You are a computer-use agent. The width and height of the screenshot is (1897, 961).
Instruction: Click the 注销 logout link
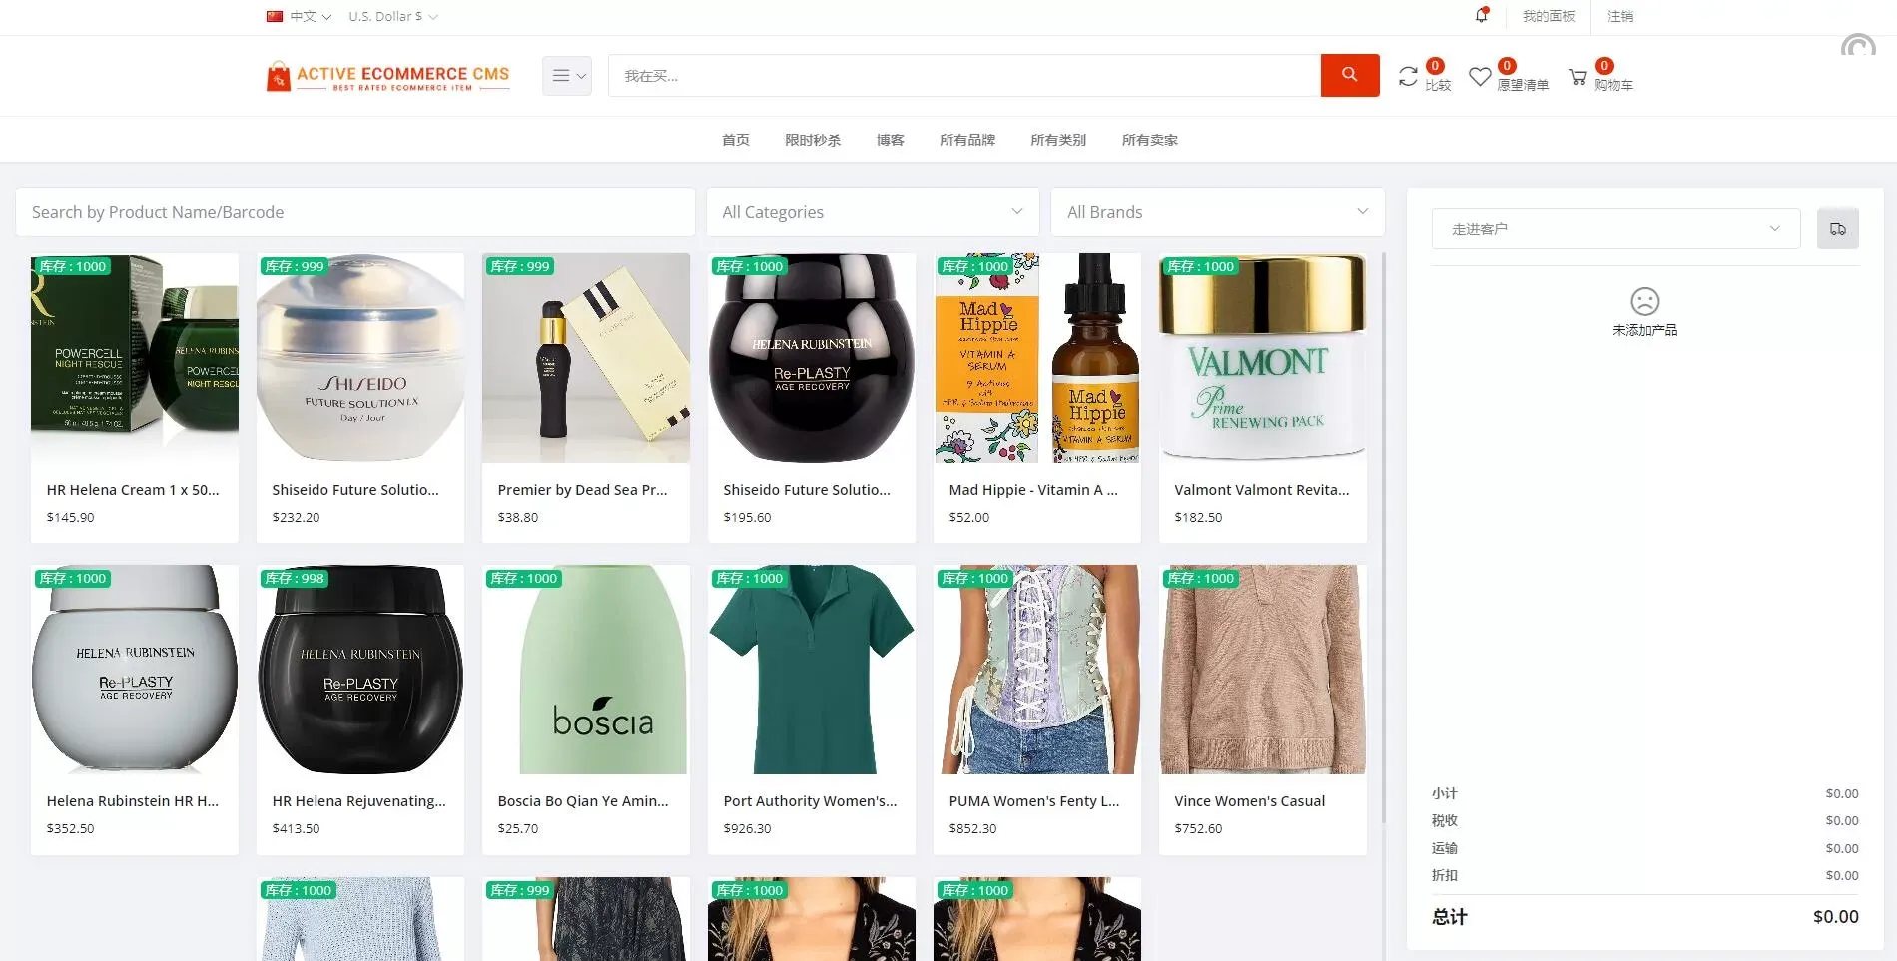(1619, 16)
